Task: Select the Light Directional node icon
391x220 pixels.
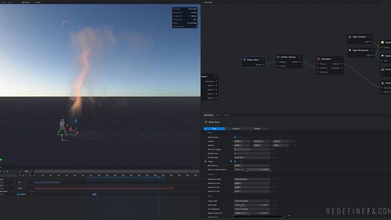Action: tap(350, 50)
